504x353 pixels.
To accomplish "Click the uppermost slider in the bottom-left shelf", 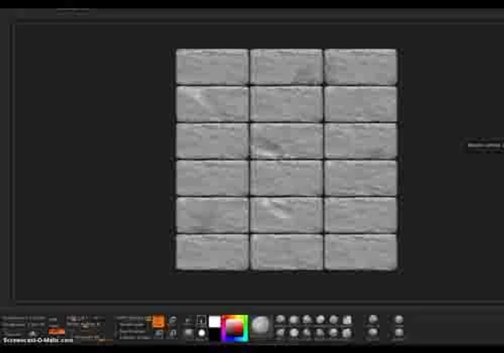I will point(24,318).
